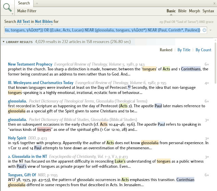Collapse the Library Results section

click(4, 42)
